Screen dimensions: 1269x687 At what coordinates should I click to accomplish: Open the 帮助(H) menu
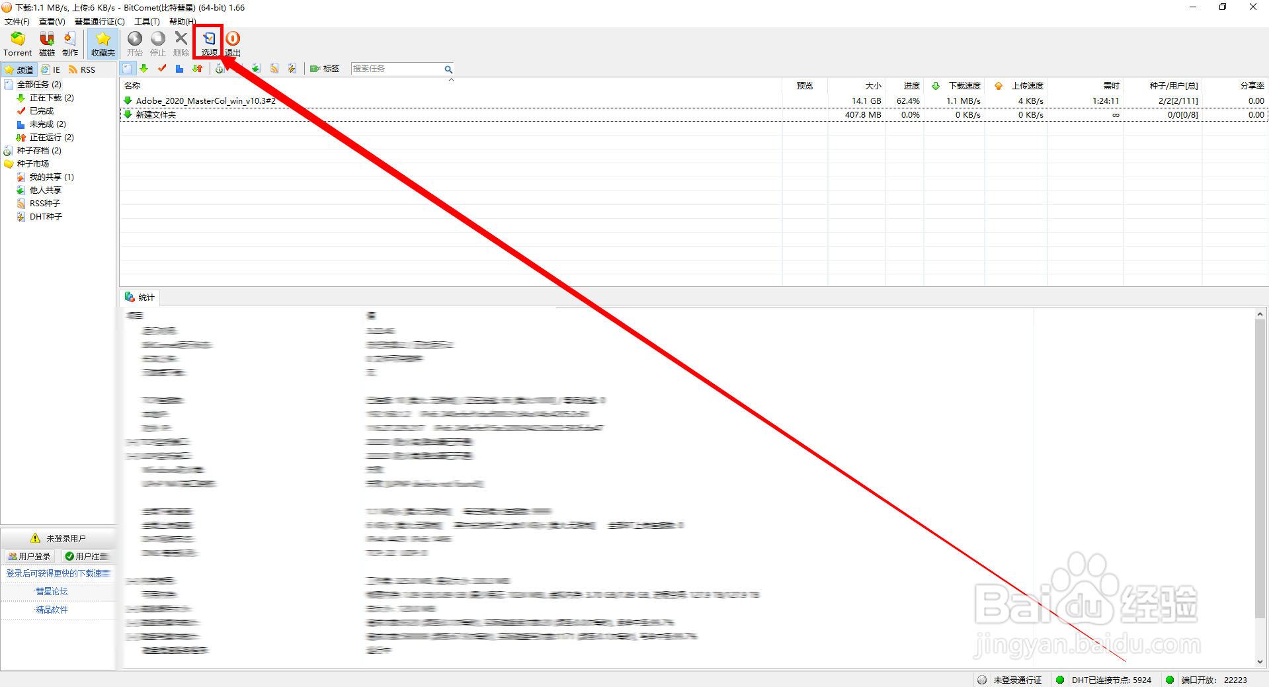183,22
